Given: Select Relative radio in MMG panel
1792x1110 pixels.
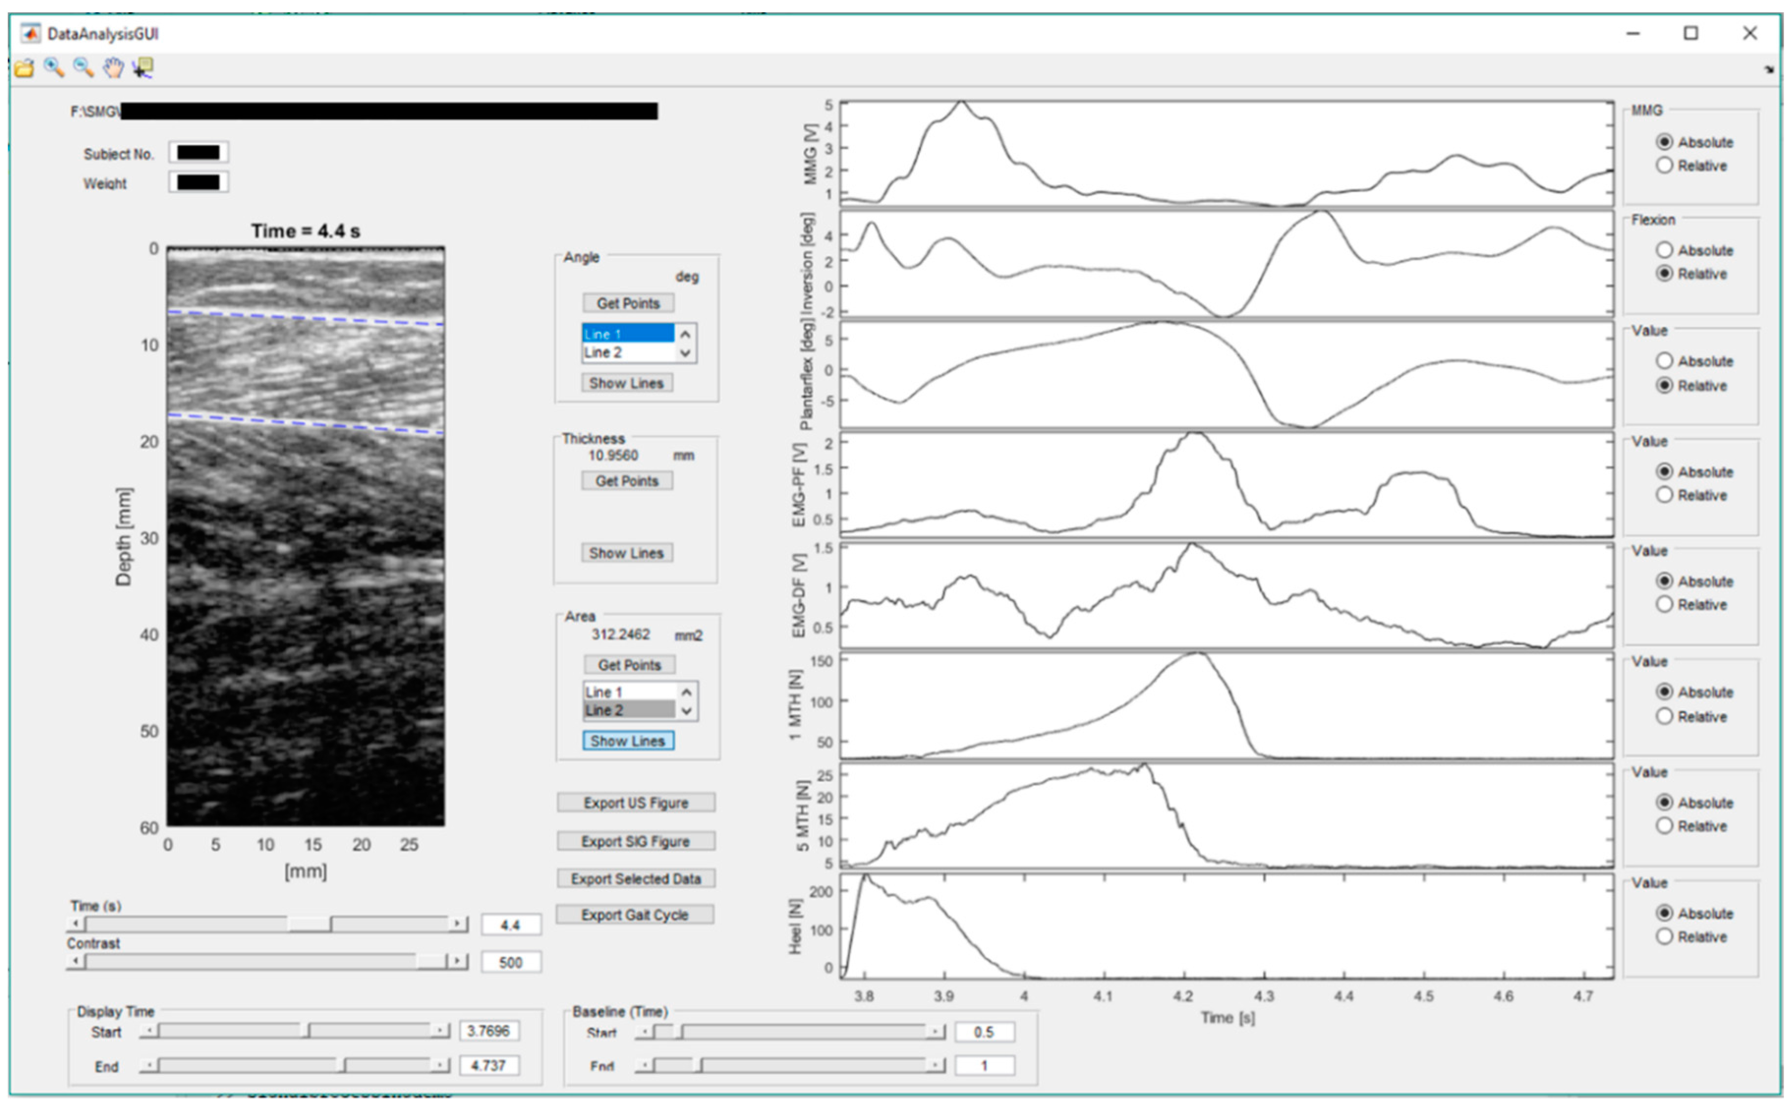Looking at the screenshot, I should coord(1664,166).
